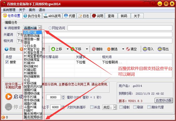This screenshot has width=176, height=121.
Task: Choose 移动端搜狗 in the dropdown list
Action: (x=32, y=76)
